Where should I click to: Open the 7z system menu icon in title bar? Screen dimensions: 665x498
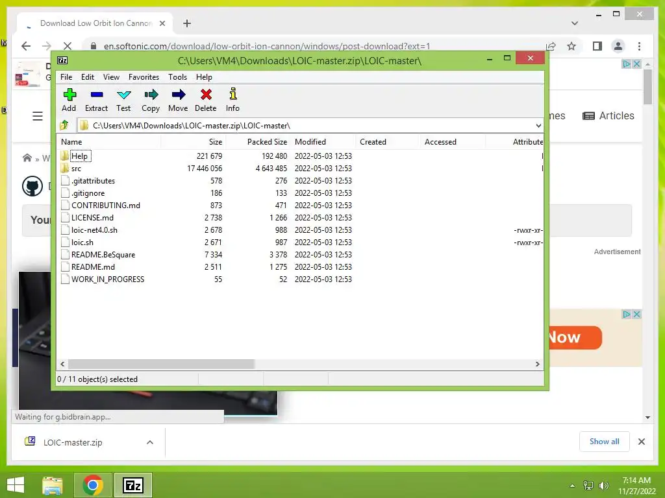[x=62, y=60]
